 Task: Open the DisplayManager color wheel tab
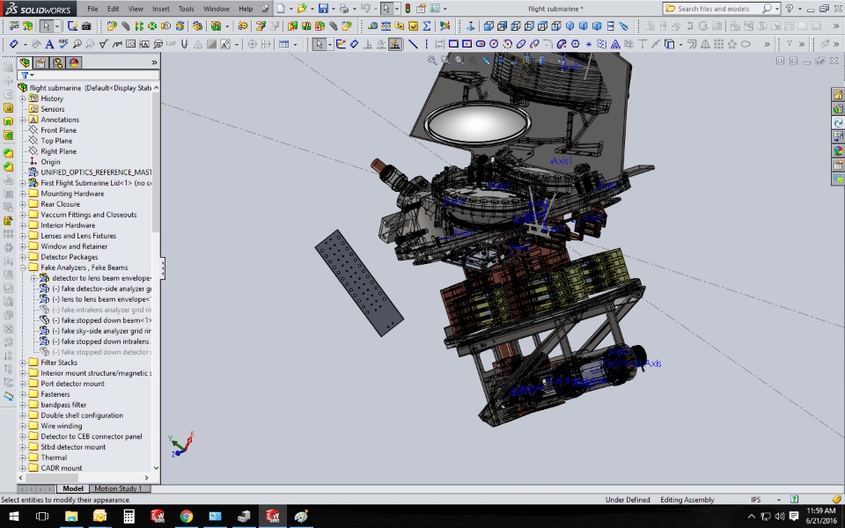[x=74, y=62]
